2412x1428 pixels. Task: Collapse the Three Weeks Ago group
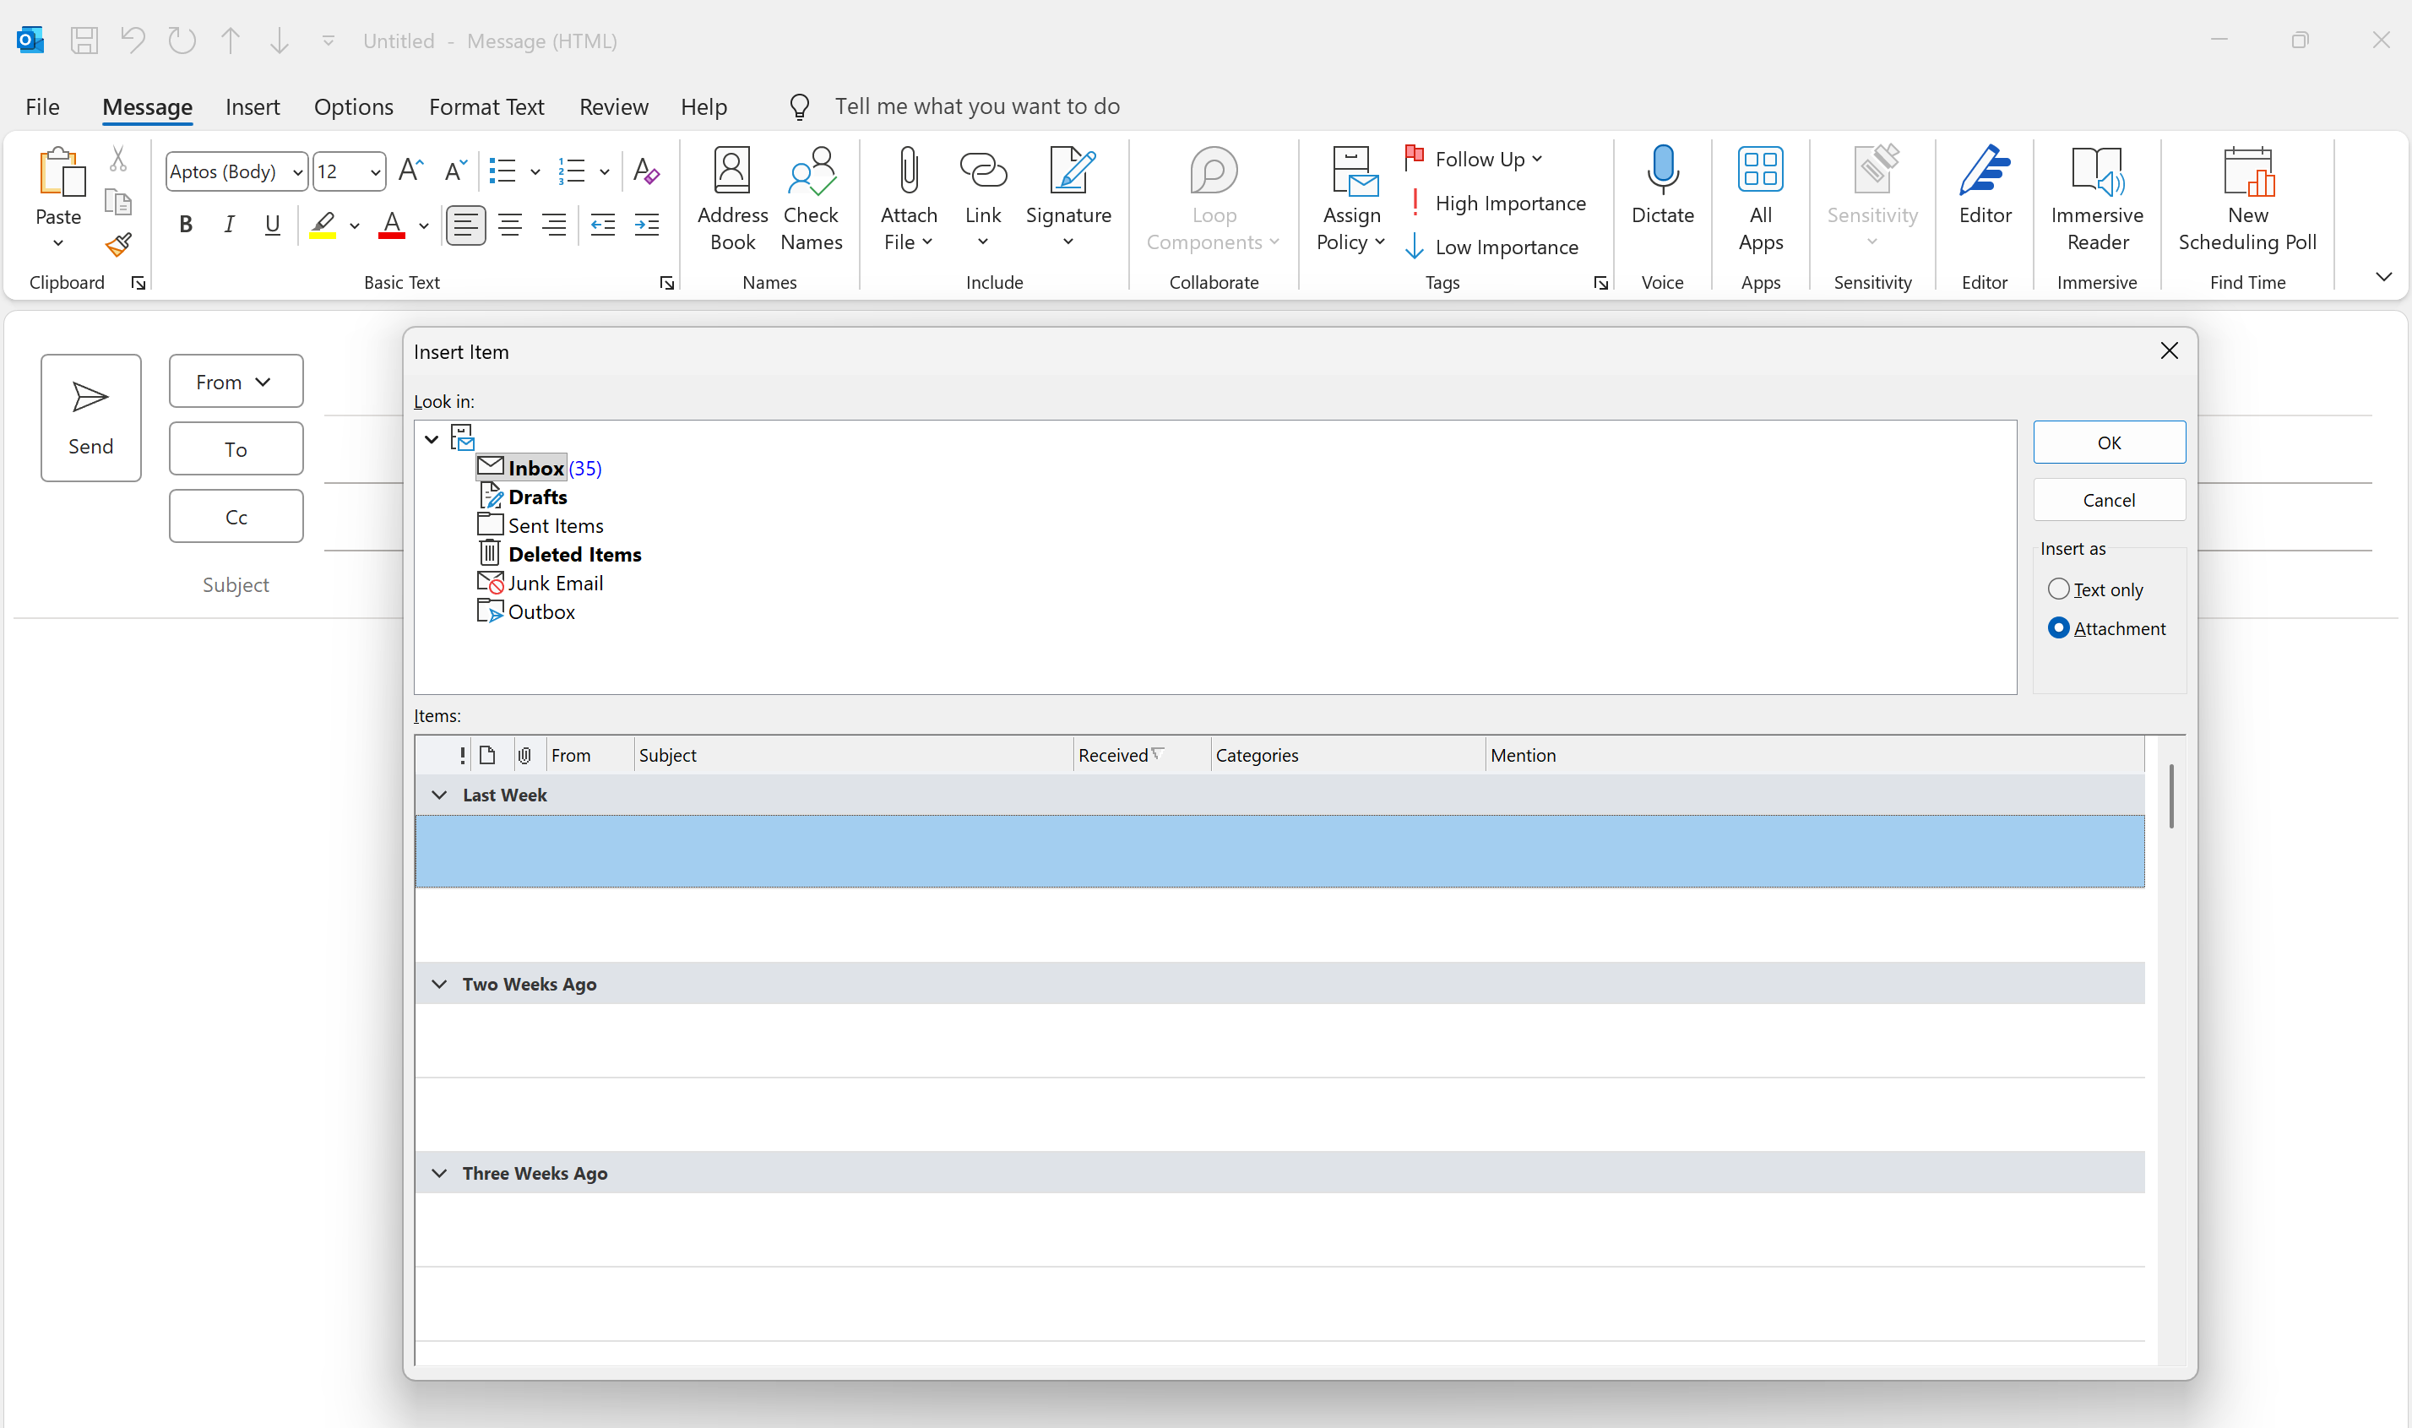440,1173
